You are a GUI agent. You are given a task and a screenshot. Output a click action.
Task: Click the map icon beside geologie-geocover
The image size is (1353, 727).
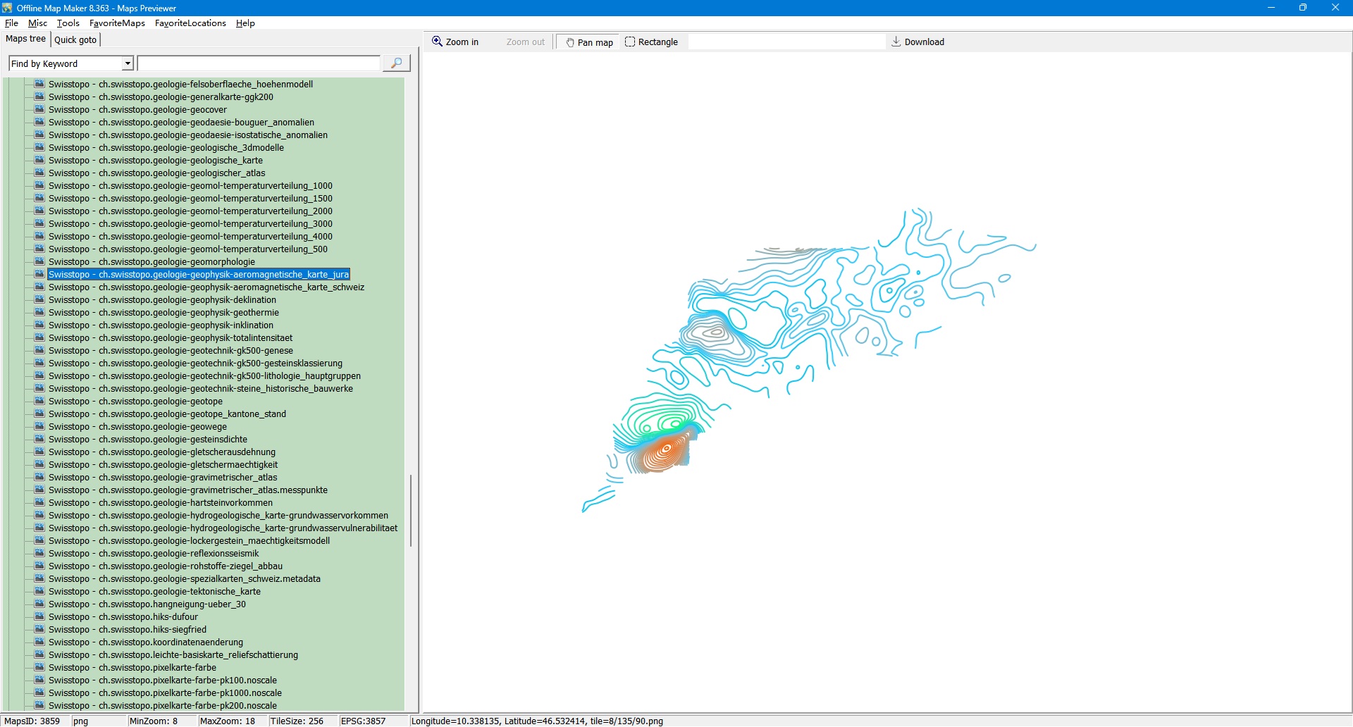39,109
